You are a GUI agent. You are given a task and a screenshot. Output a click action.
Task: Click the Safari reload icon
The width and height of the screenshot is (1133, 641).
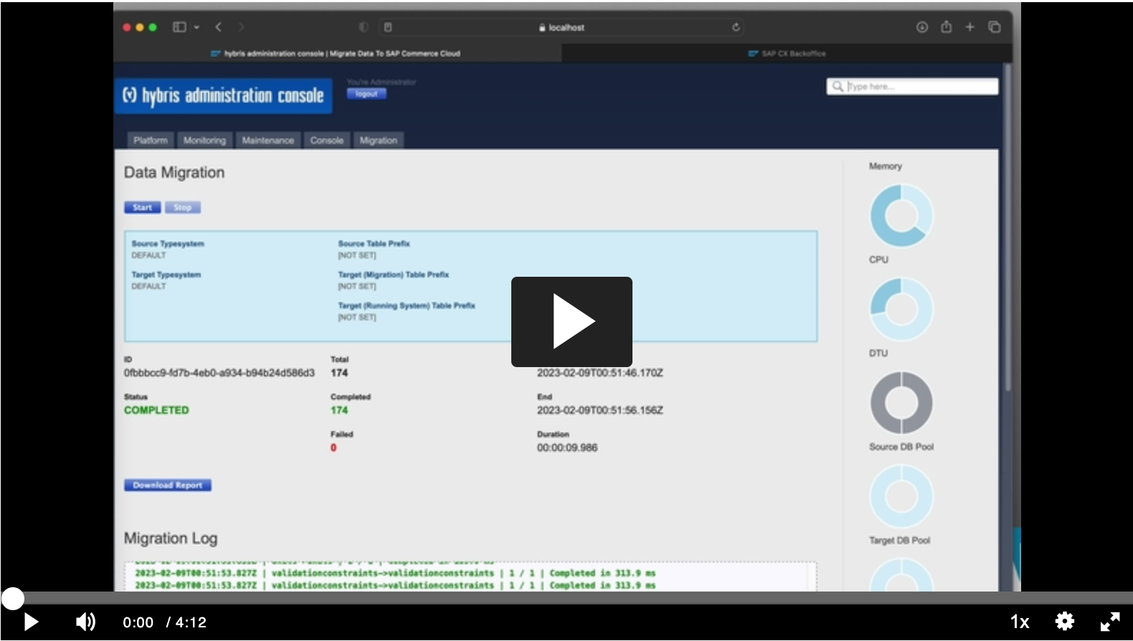point(736,27)
